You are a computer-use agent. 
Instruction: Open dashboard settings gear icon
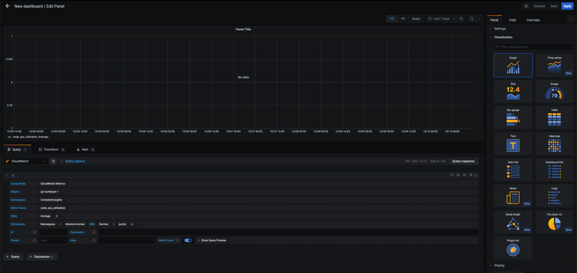coord(526,6)
